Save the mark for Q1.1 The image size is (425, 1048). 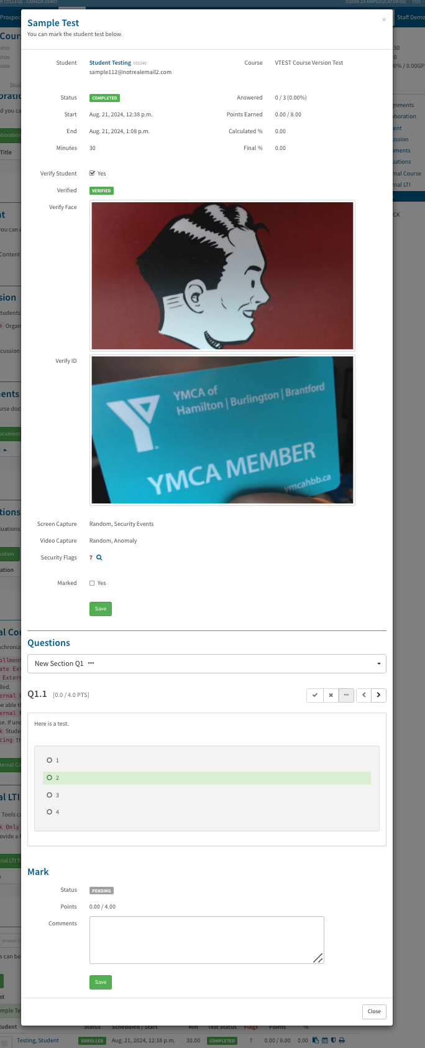point(101,982)
